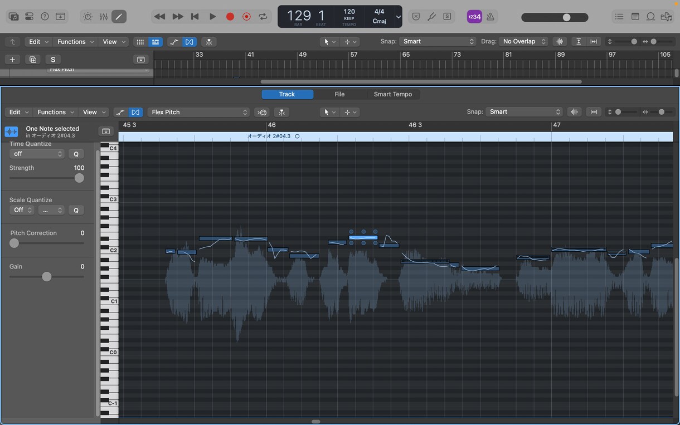This screenshot has width=680, height=425.
Task: Toggle the Metronome click
Action: coord(490,17)
